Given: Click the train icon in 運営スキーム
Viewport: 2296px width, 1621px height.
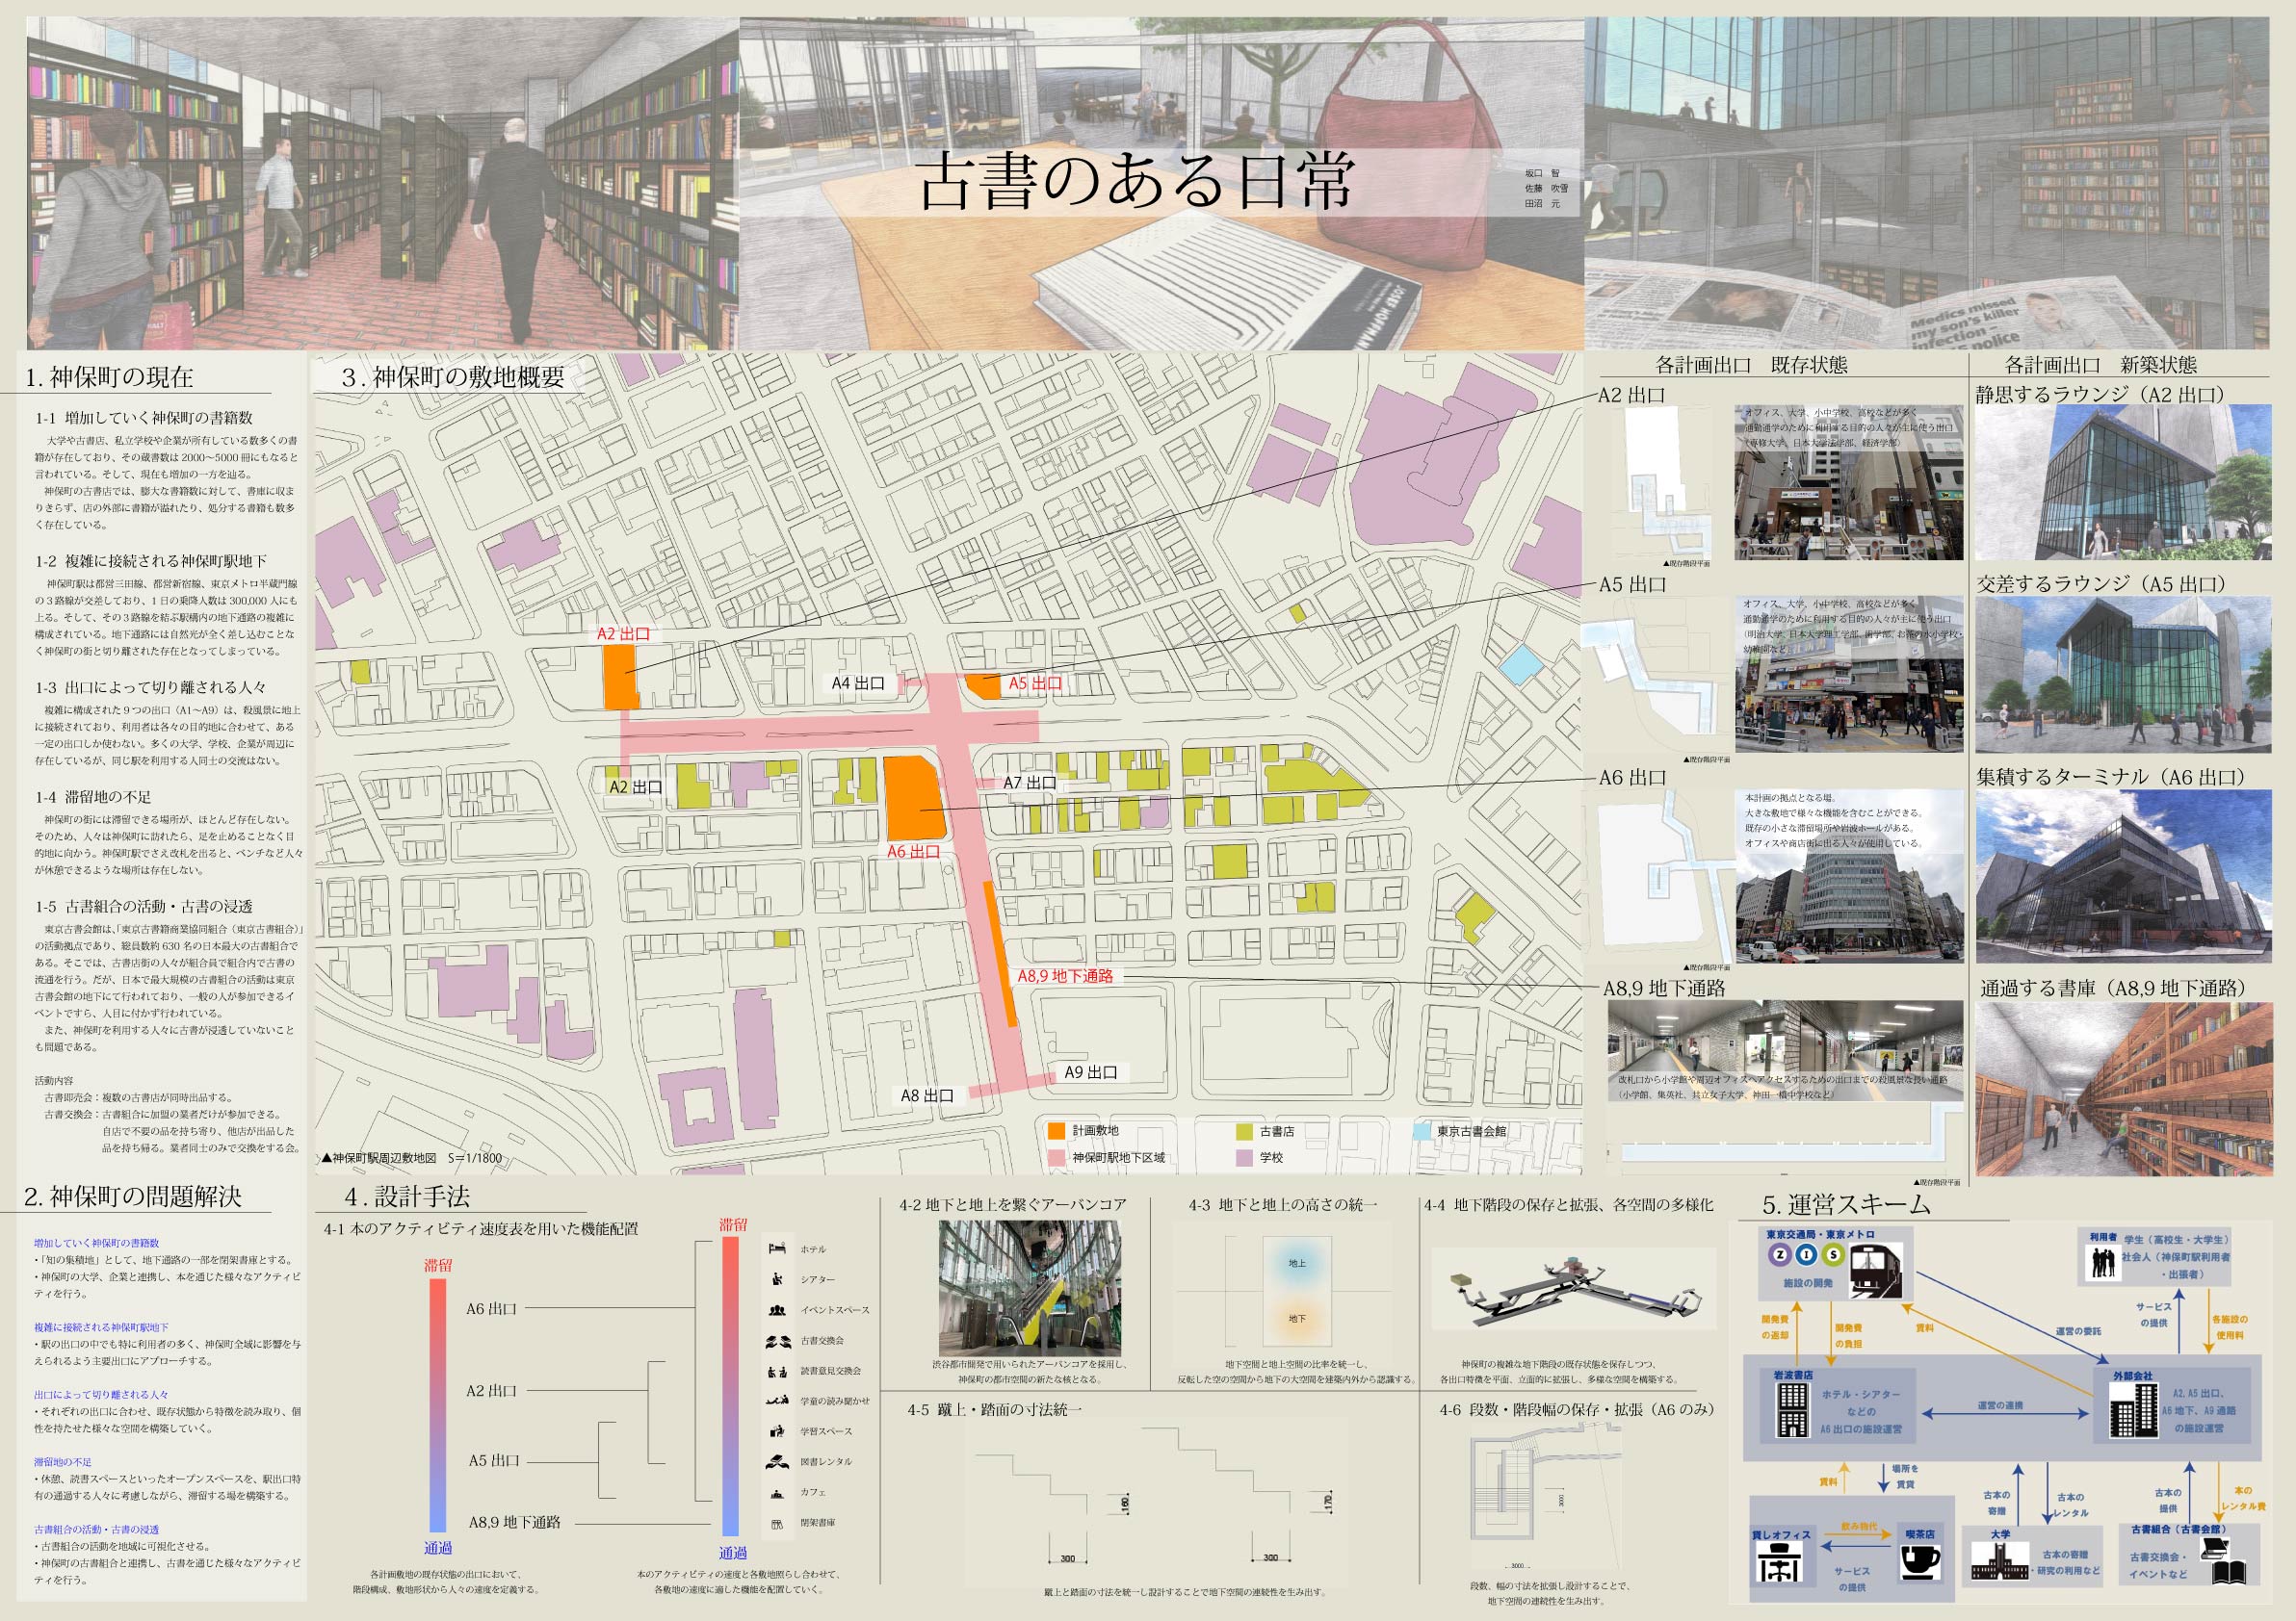Looking at the screenshot, I should pyautogui.click(x=1874, y=1274).
